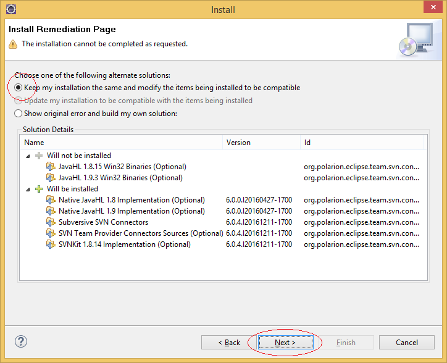
Task: Click the JavaHL 1.9.3 Win32 Binaries feature icon
Action: click(51, 178)
